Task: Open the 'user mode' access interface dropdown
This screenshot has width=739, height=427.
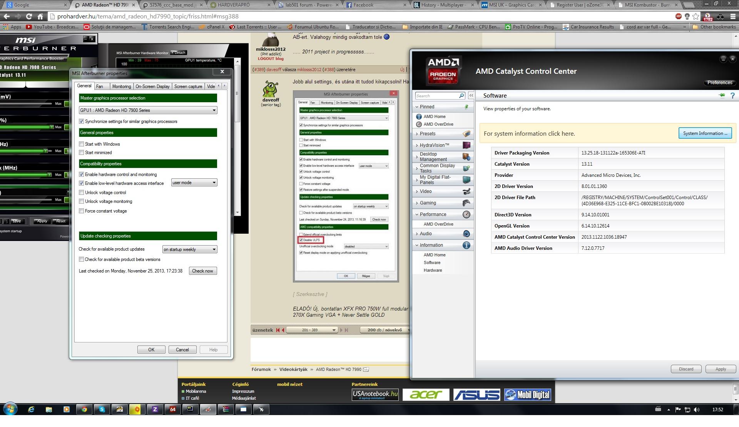Action: pyautogui.click(x=194, y=183)
